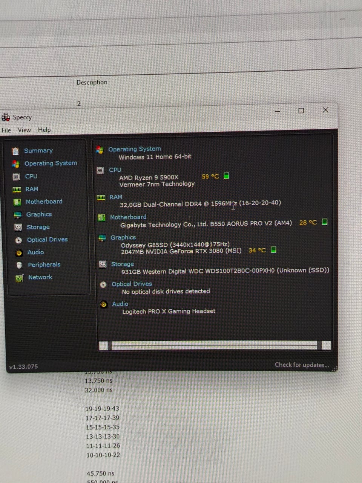Image resolution: width=362 pixels, height=483 pixels.
Task: View the Audio section in the sidebar
Action: [36, 252]
